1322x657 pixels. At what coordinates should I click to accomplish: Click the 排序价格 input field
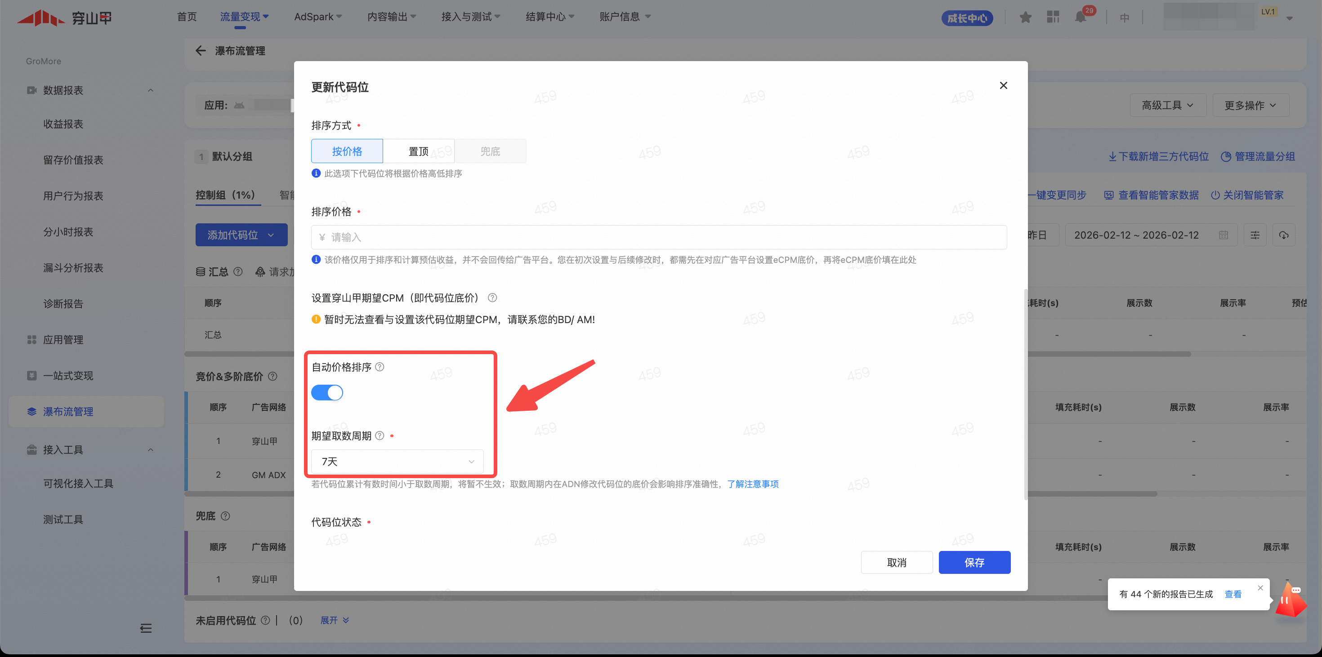pyautogui.click(x=658, y=237)
